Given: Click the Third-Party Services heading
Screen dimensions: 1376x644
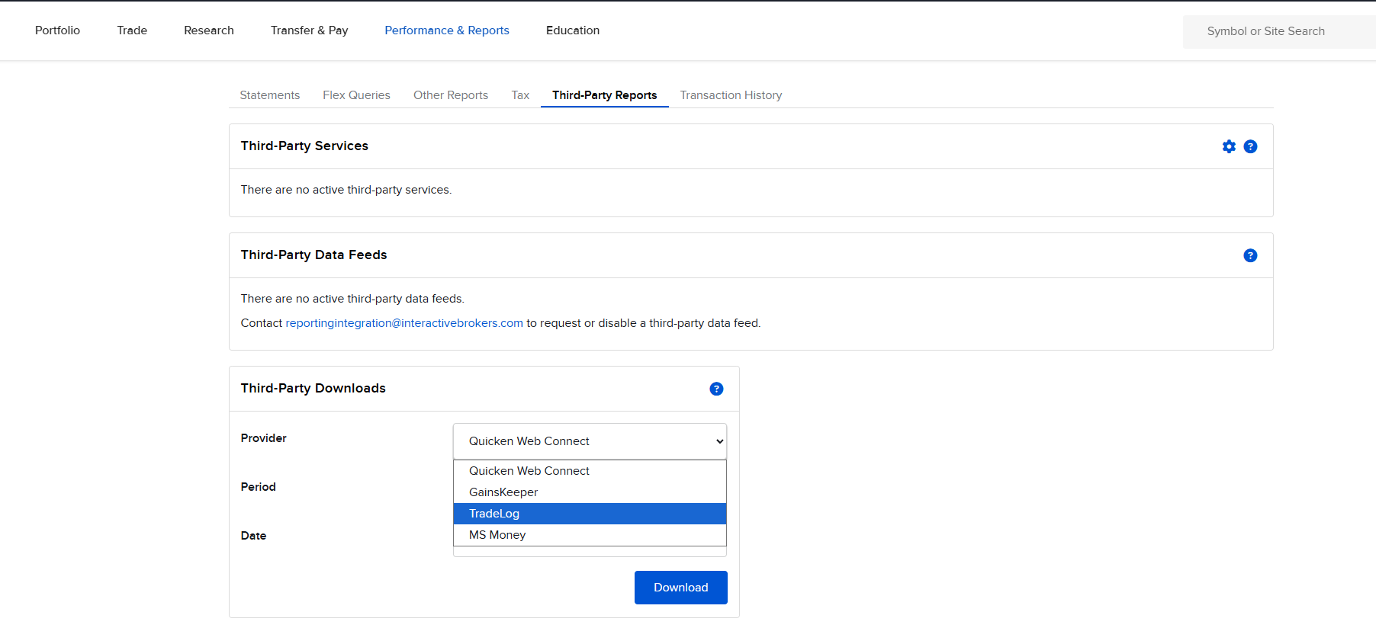Looking at the screenshot, I should [x=304, y=146].
